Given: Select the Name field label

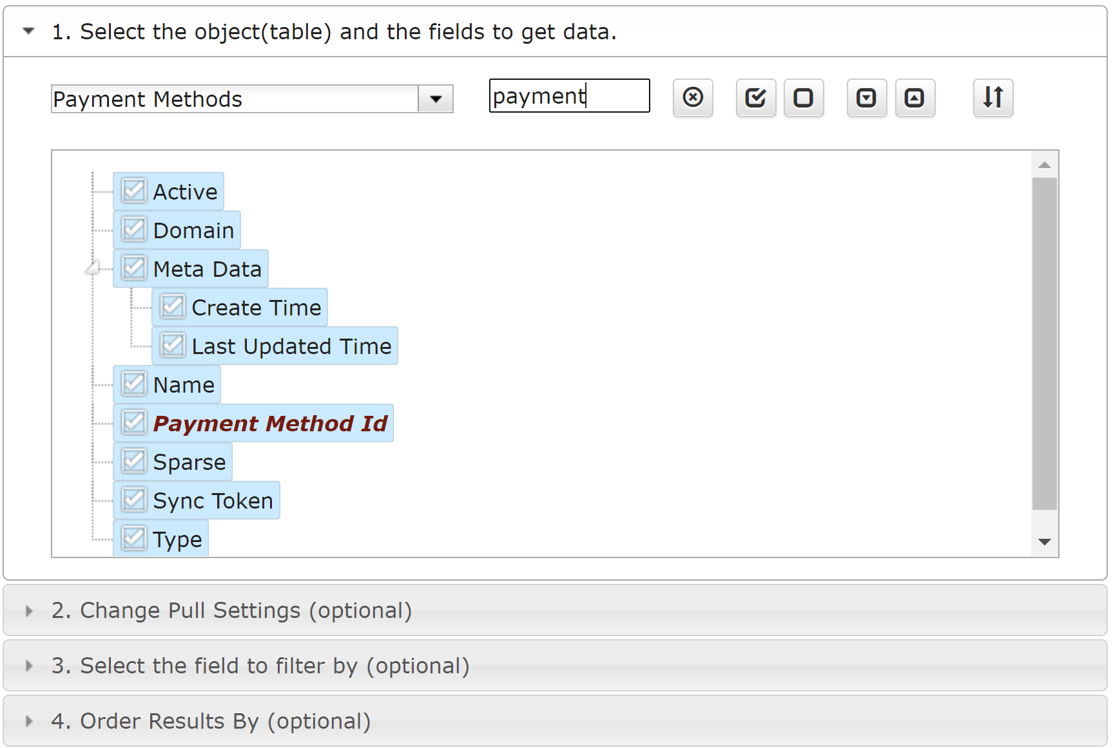Looking at the screenshot, I should pos(184,385).
